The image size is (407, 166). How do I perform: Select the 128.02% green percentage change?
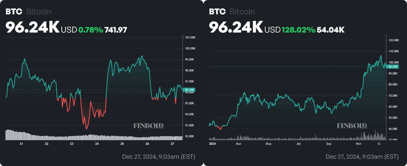tap(298, 30)
